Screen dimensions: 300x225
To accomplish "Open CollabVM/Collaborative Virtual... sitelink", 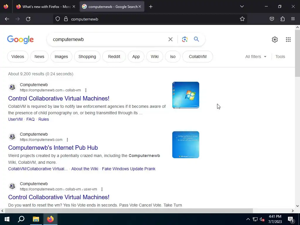I will tap(38, 169).
